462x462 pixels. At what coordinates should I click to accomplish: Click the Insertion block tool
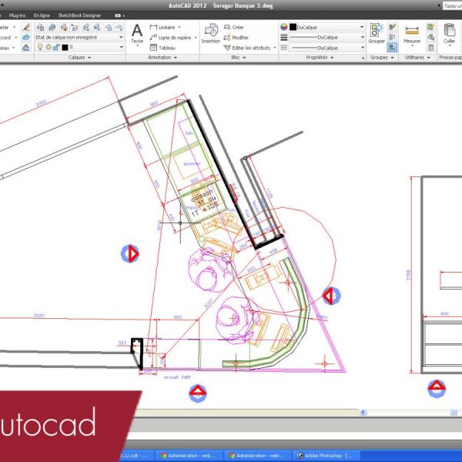click(210, 34)
